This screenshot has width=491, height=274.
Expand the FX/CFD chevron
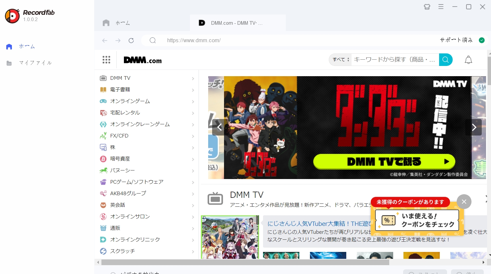pos(193,136)
